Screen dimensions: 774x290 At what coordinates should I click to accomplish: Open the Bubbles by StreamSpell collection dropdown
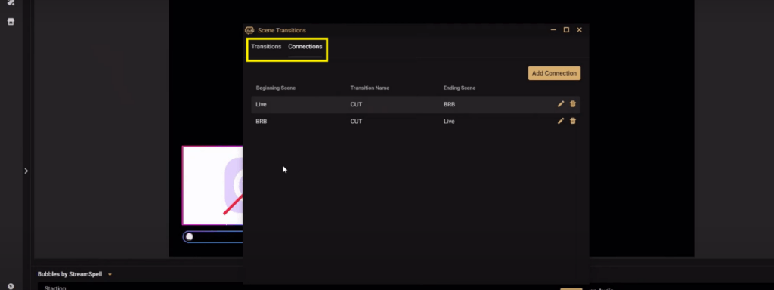point(110,274)
